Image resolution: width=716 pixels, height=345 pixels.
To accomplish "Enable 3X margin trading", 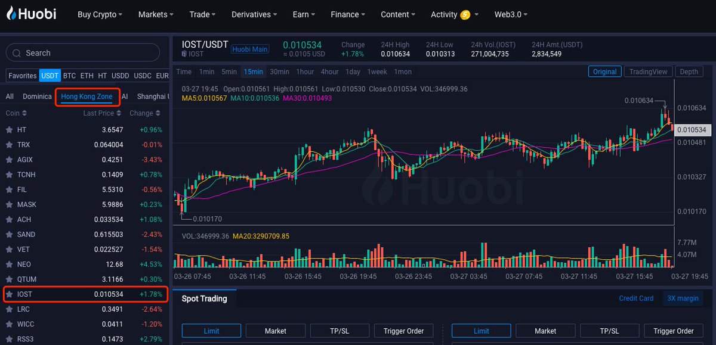I will 683,299.
